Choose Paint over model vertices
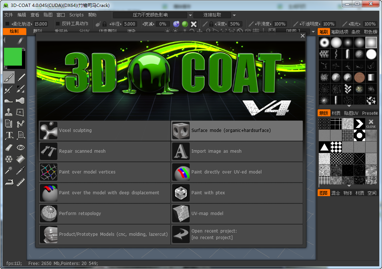This screenshot has height=269, width=382. pos(105,172)
